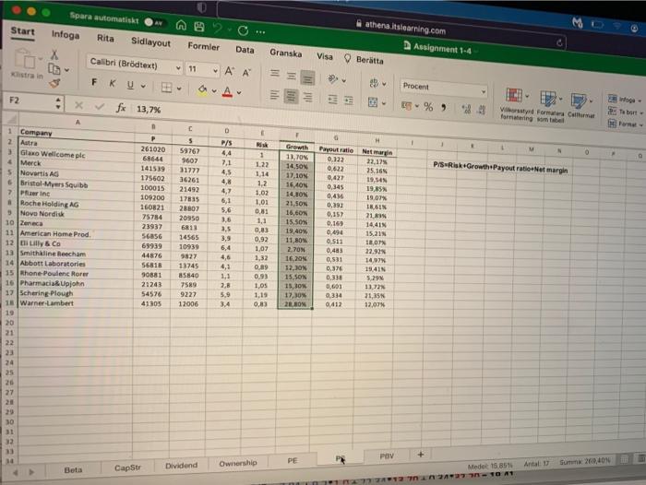This screenshot has width=646, height=485.
Task: Open the Data ribbon tab
Action: coord(245,50)
